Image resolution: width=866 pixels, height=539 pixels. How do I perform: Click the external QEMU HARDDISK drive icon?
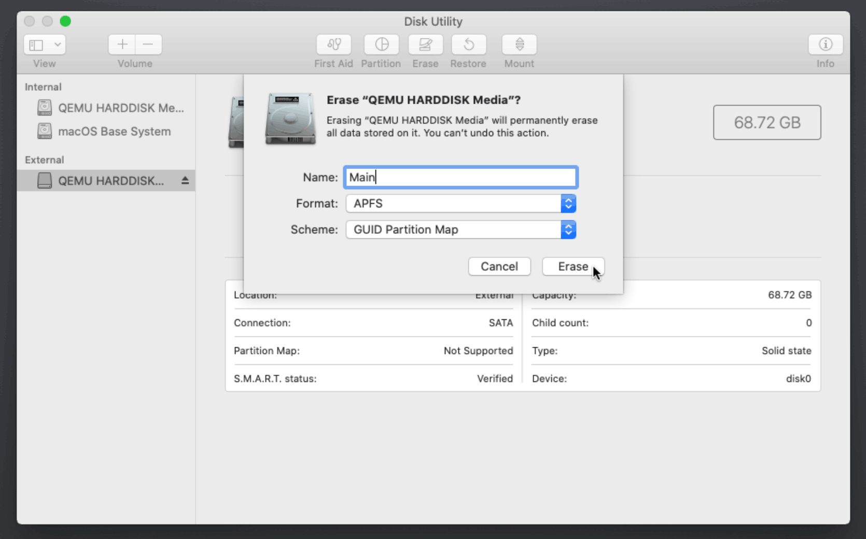tap(45, 180)
